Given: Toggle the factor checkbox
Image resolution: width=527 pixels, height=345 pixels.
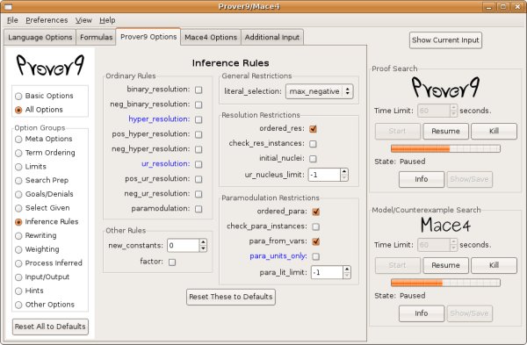Looking at the screenshot, I should click(172, 262).
